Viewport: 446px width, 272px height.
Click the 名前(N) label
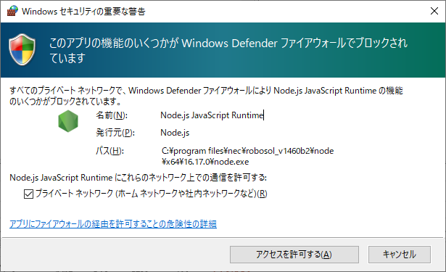[x=112, y=115]
